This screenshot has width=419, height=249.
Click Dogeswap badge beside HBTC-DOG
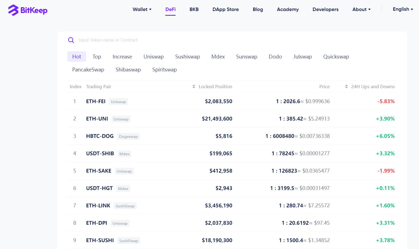(128, 136)
